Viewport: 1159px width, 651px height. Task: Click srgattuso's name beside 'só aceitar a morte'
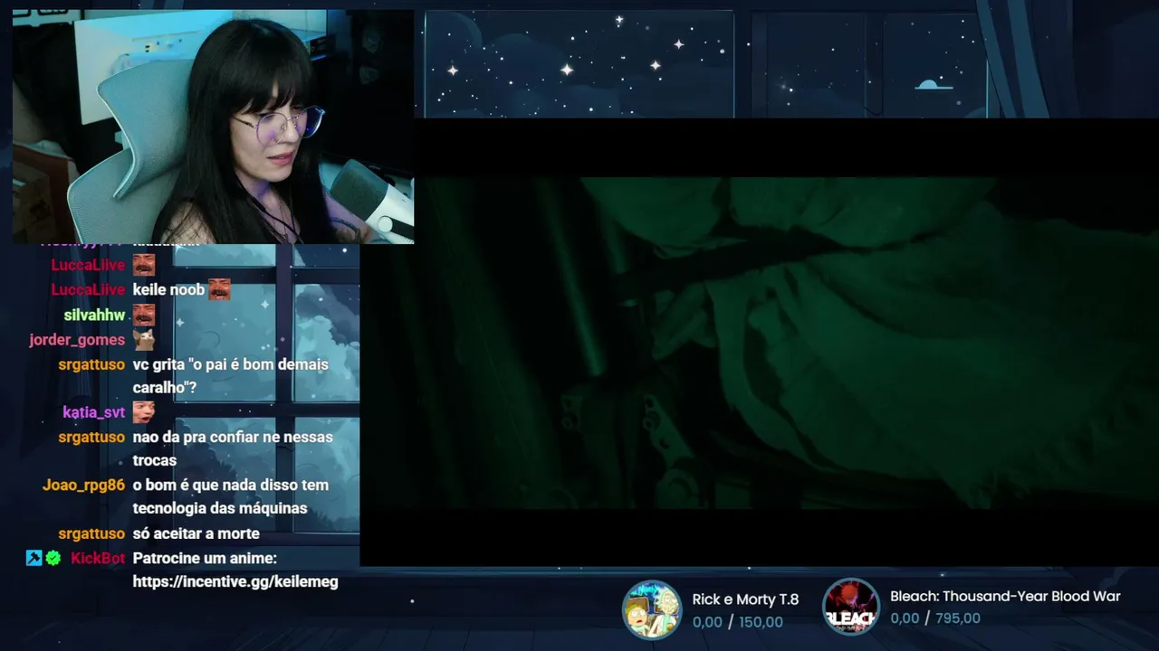click(x=91, y=533)
